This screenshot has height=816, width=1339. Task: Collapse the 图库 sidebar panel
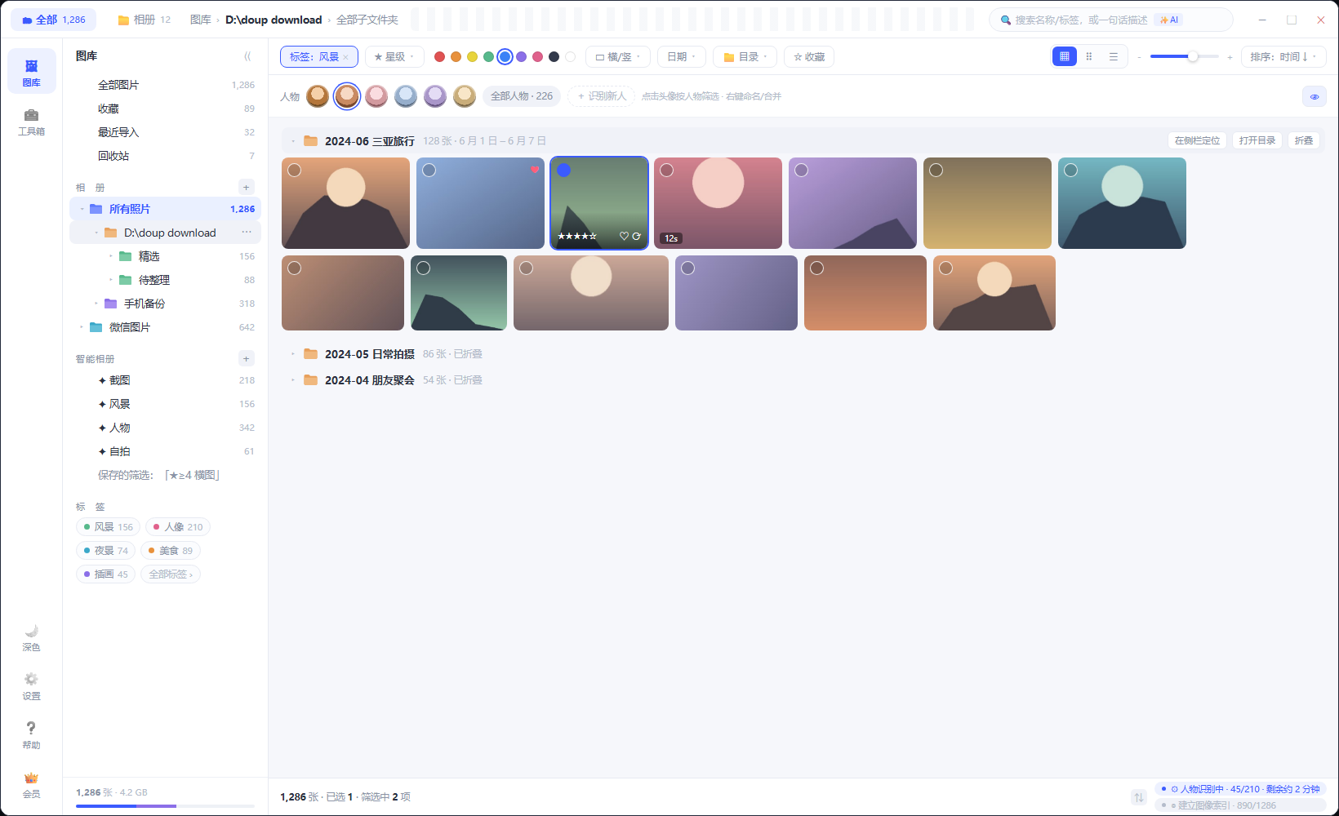click(247, 56)
